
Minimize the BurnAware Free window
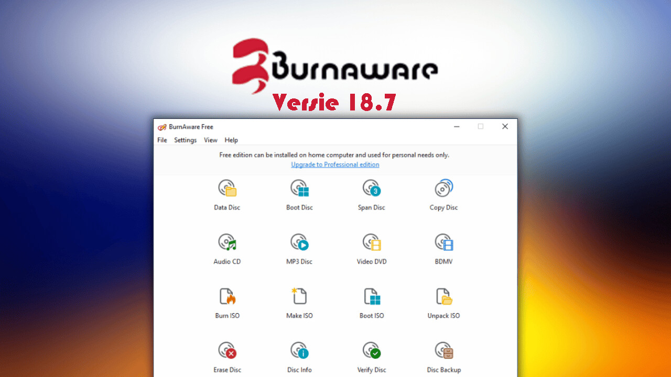457,127
